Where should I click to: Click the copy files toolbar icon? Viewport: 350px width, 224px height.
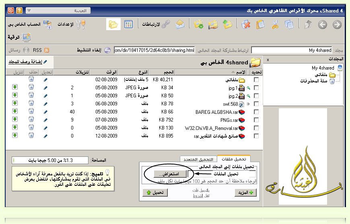tap(289, 24)
